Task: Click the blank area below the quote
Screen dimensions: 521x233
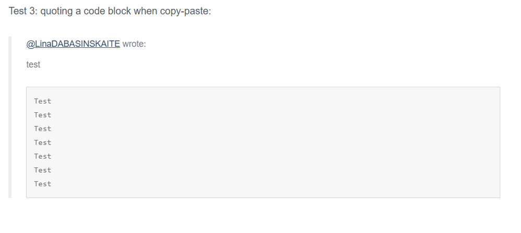Action: [261, 215]
